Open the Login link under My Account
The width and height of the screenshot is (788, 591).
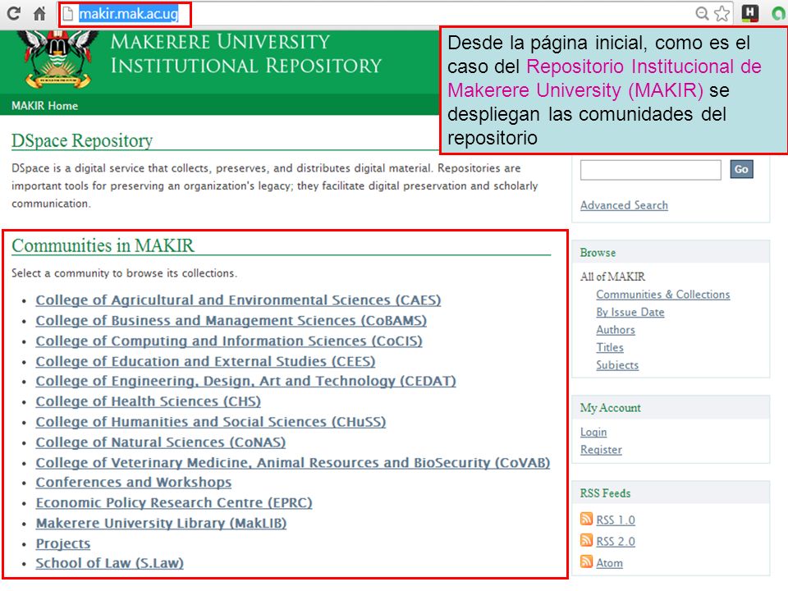click(593, 432)
